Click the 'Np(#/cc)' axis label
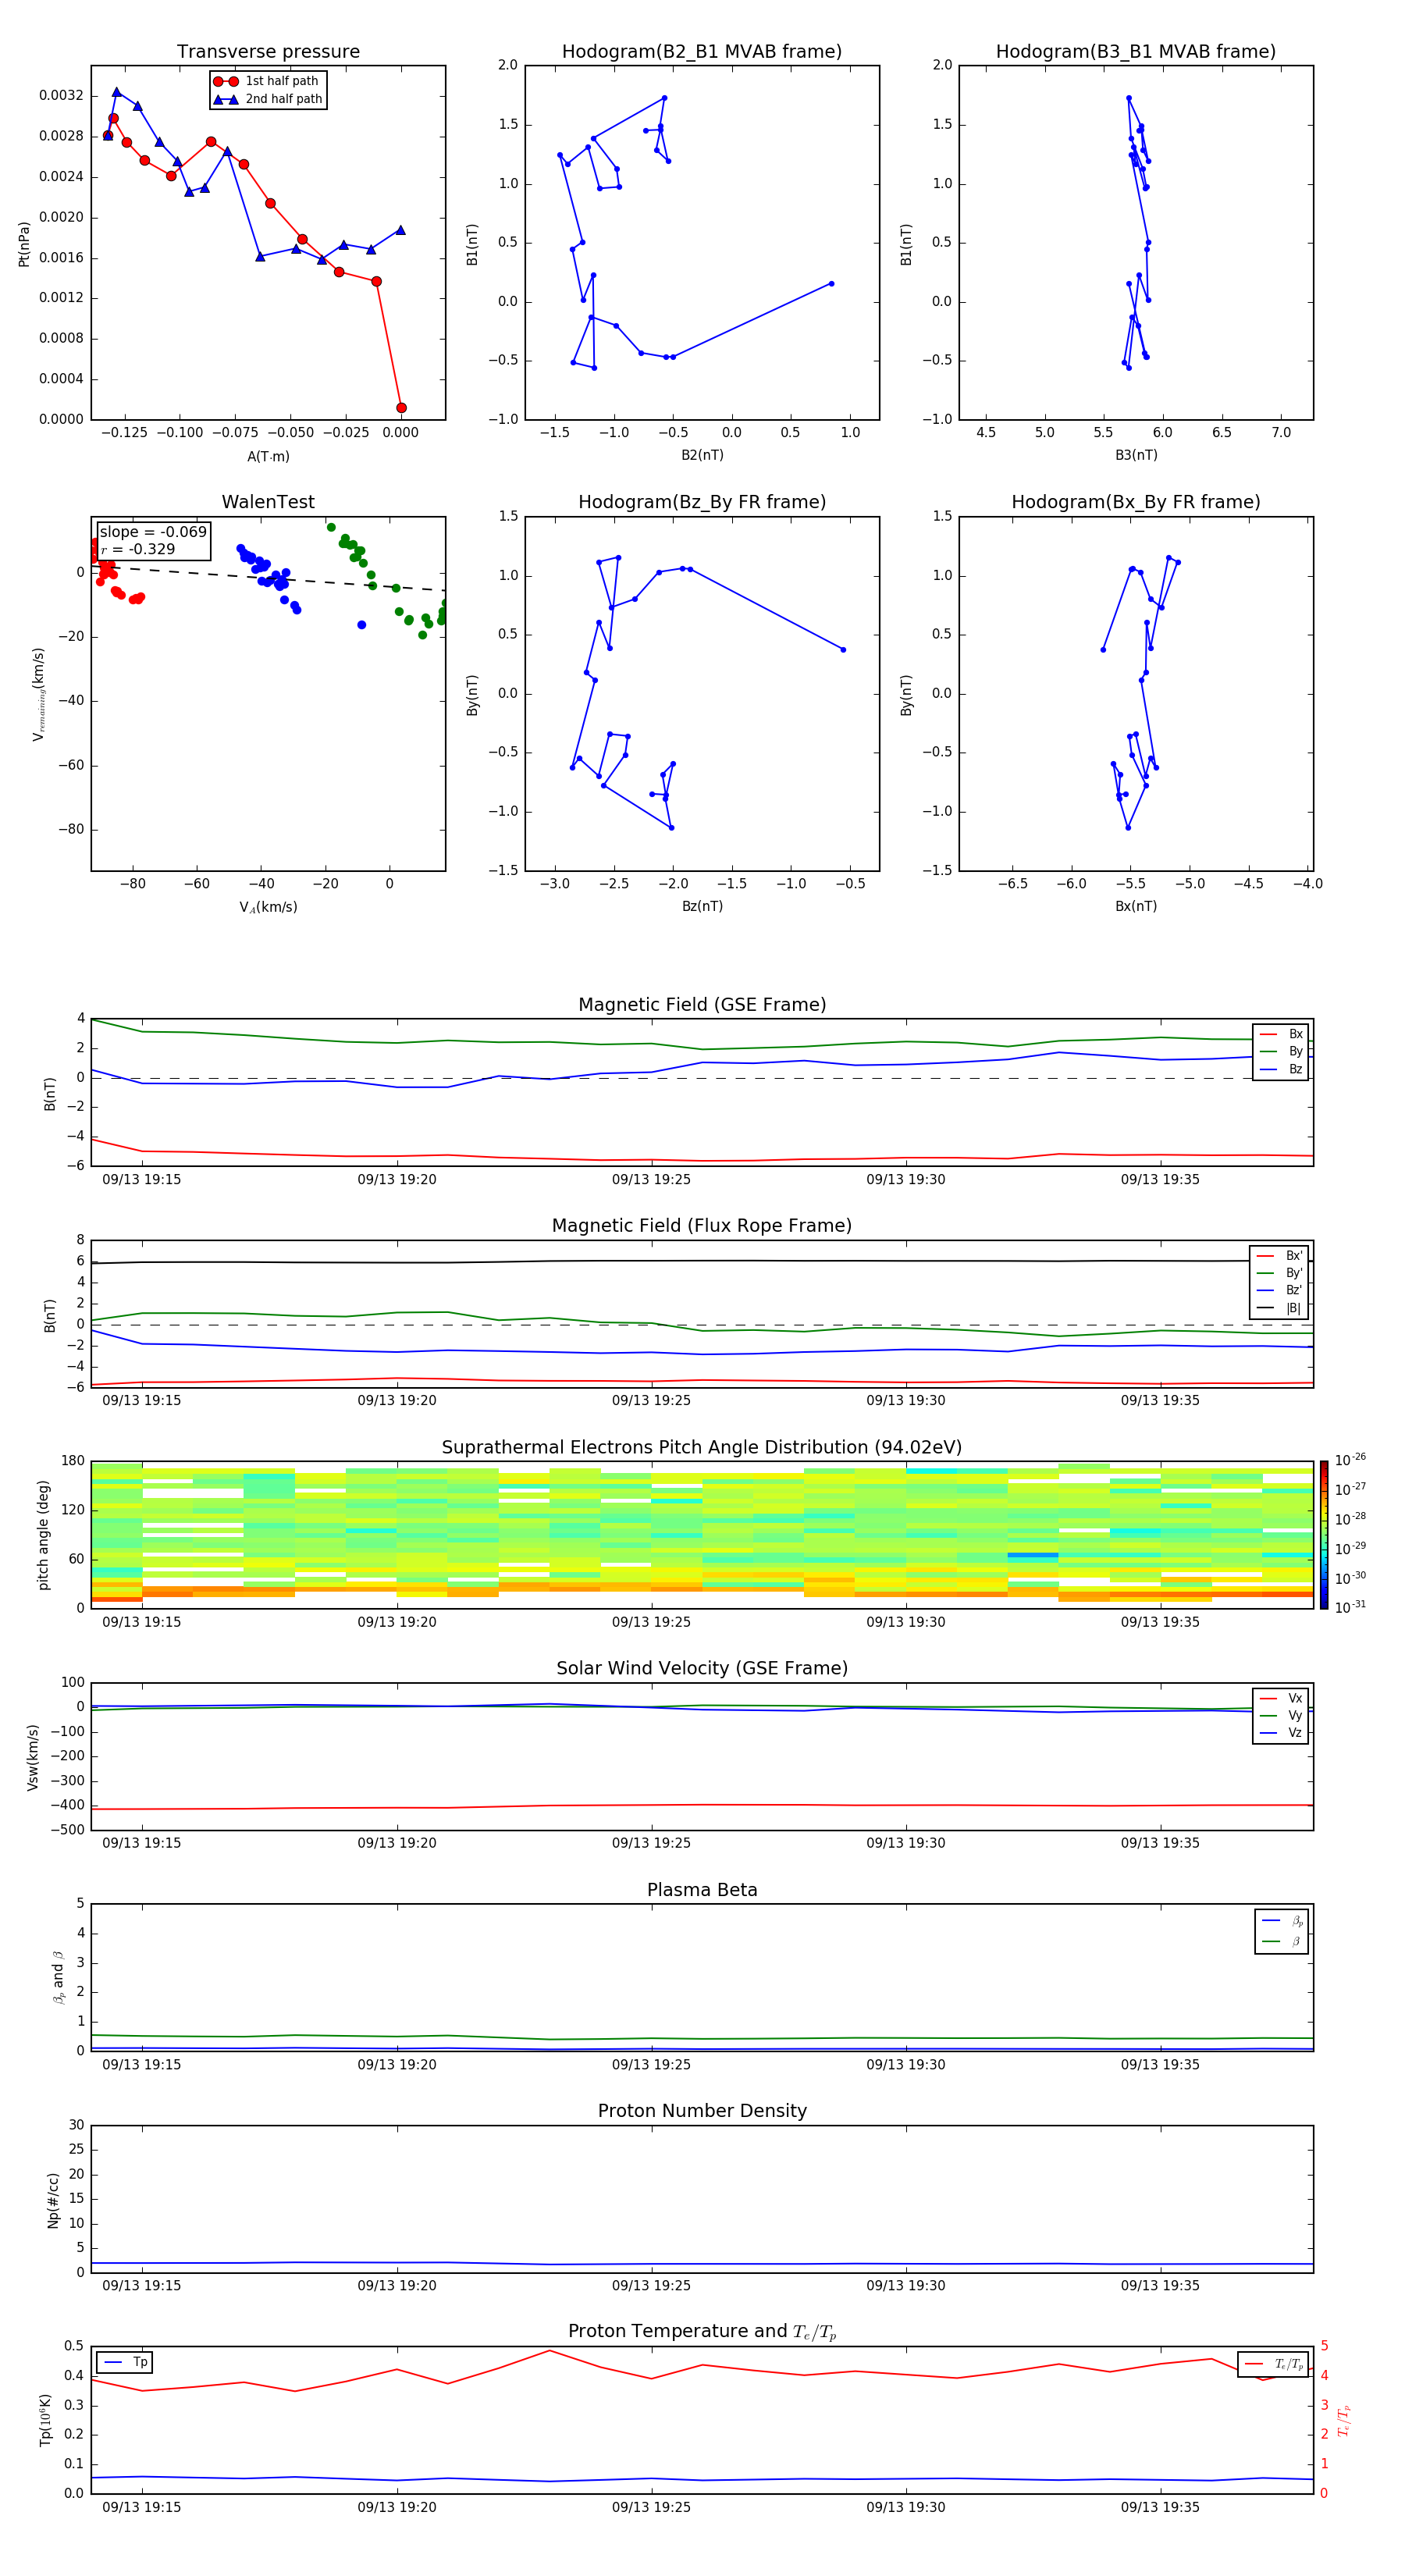Image resolution: width=1405 pixels, height=2576 pixels. (x=53, y=2200)
